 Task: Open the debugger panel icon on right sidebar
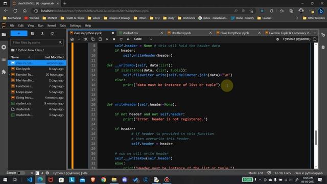click(323, 48)
